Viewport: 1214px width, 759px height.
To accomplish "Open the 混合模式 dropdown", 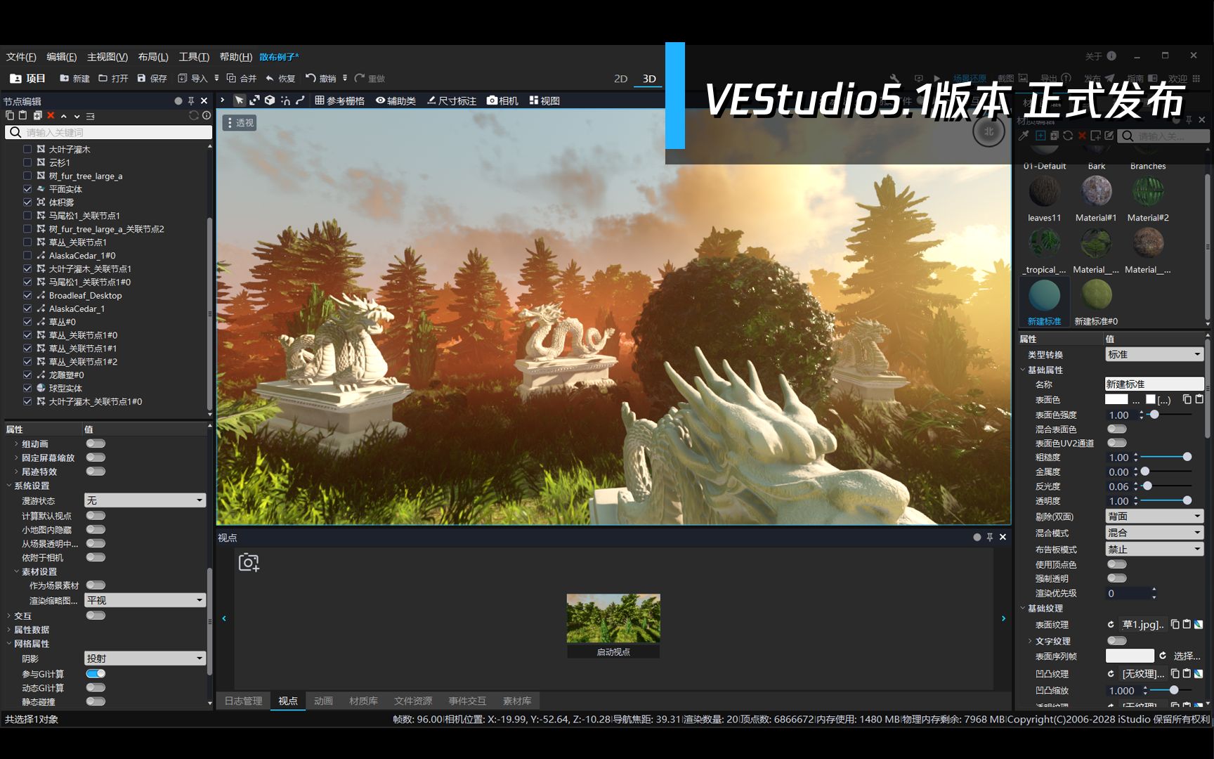I will (x=1154, y=533).
